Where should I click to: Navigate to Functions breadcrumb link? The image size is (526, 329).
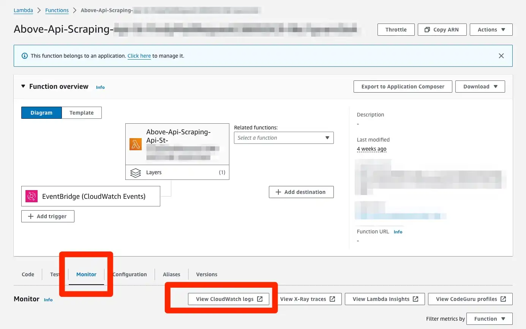[x=57, y=10]
